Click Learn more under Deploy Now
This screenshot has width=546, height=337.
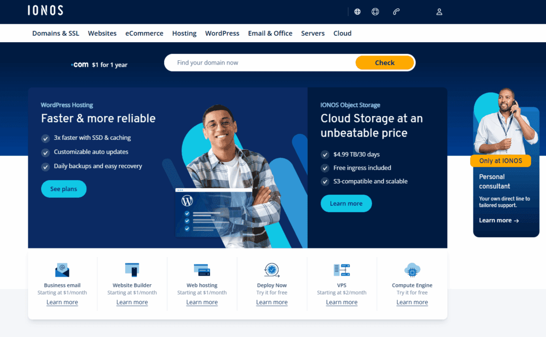tap(271, 302)
